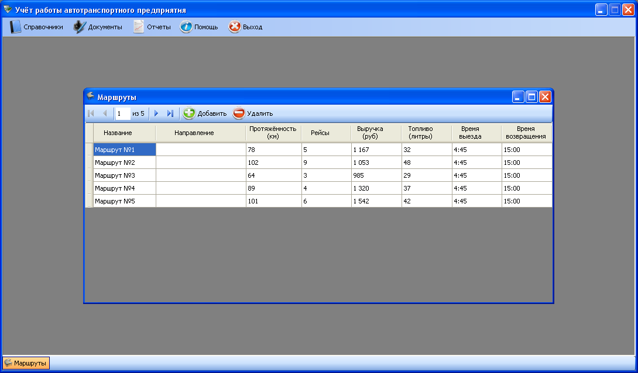Click the record number input field
This screenshot has height=373, width=638.
click(x=122, y=113)
